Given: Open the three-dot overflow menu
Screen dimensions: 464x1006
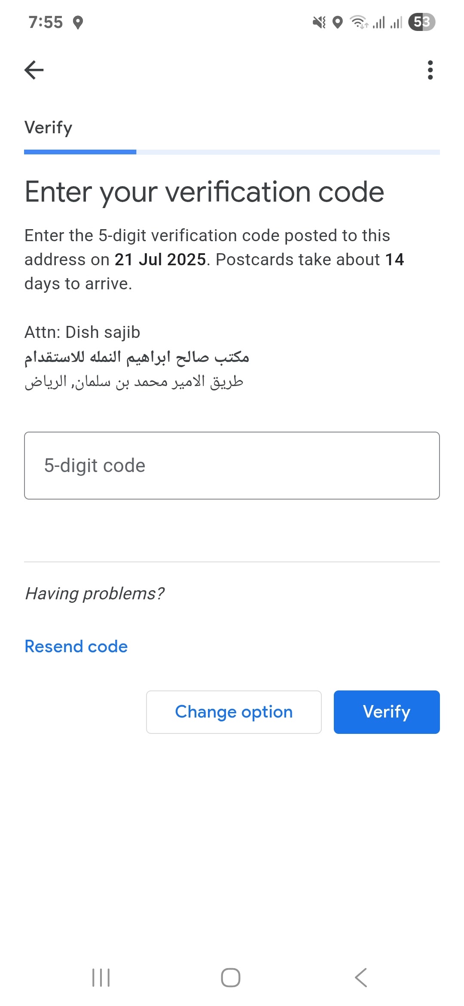Looking at the screenshot, I should tap(430, 70).
